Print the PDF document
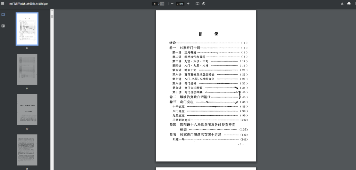356x170 pixels. coord(349,3)
